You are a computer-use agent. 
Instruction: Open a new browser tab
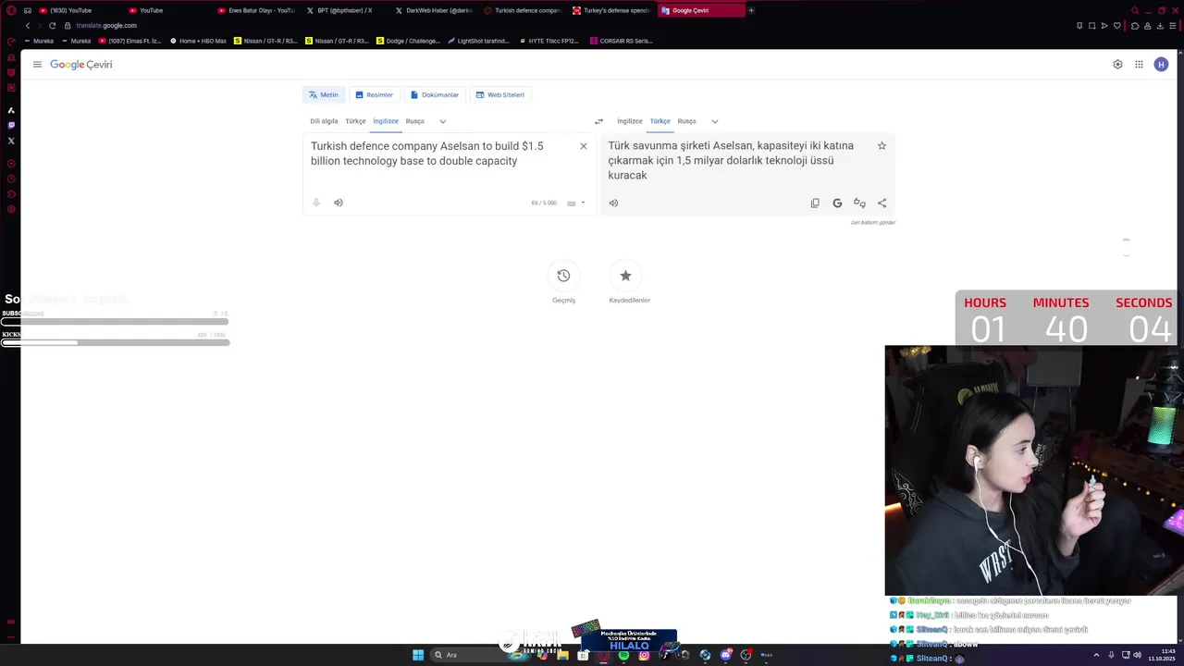point(751,10)
